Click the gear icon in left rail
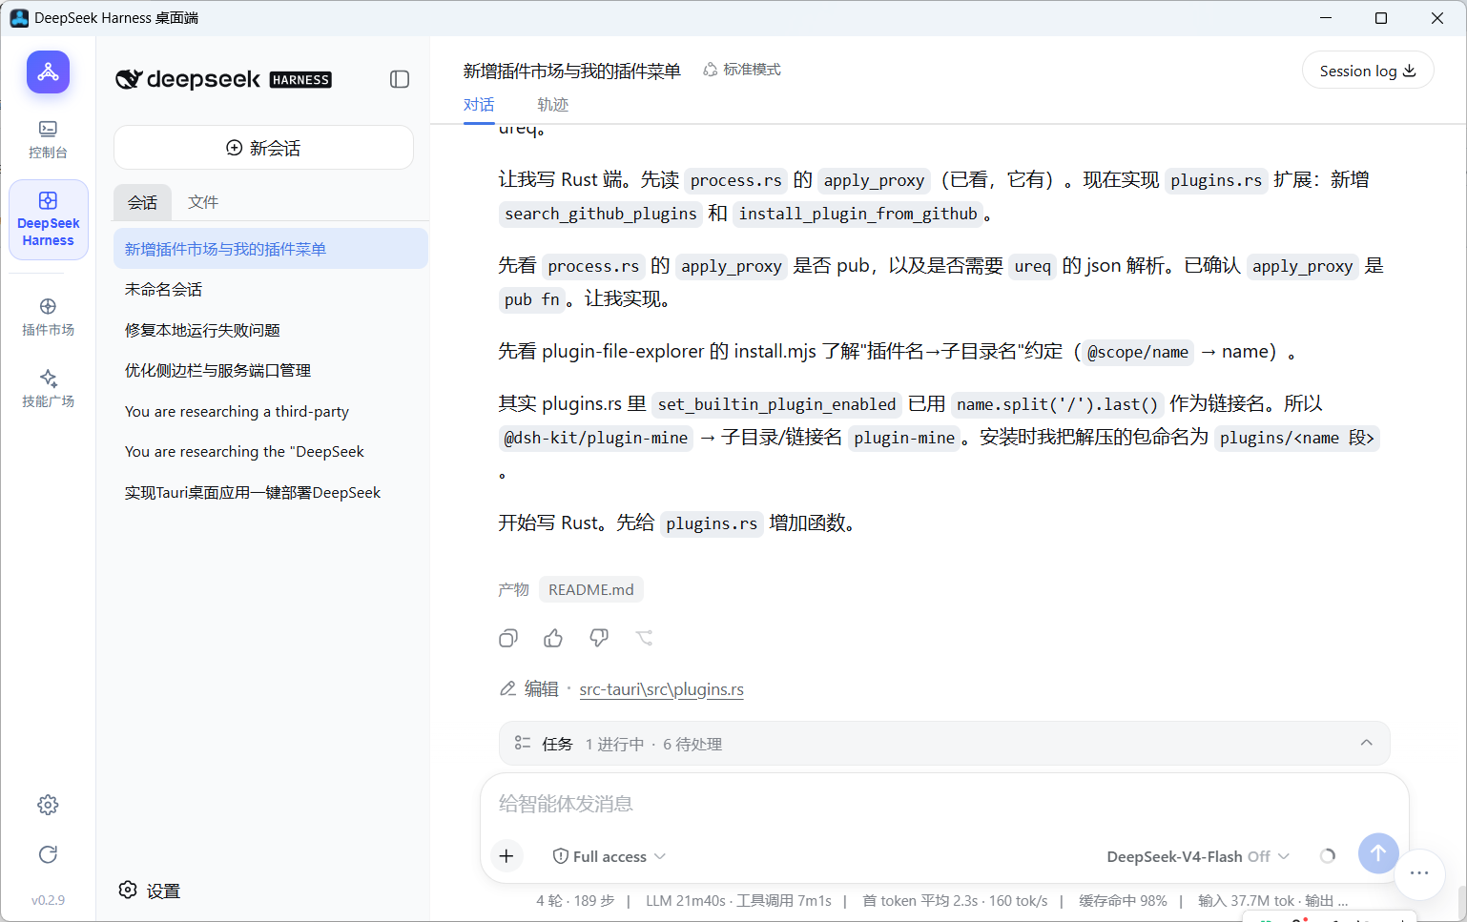 point(48,805)
